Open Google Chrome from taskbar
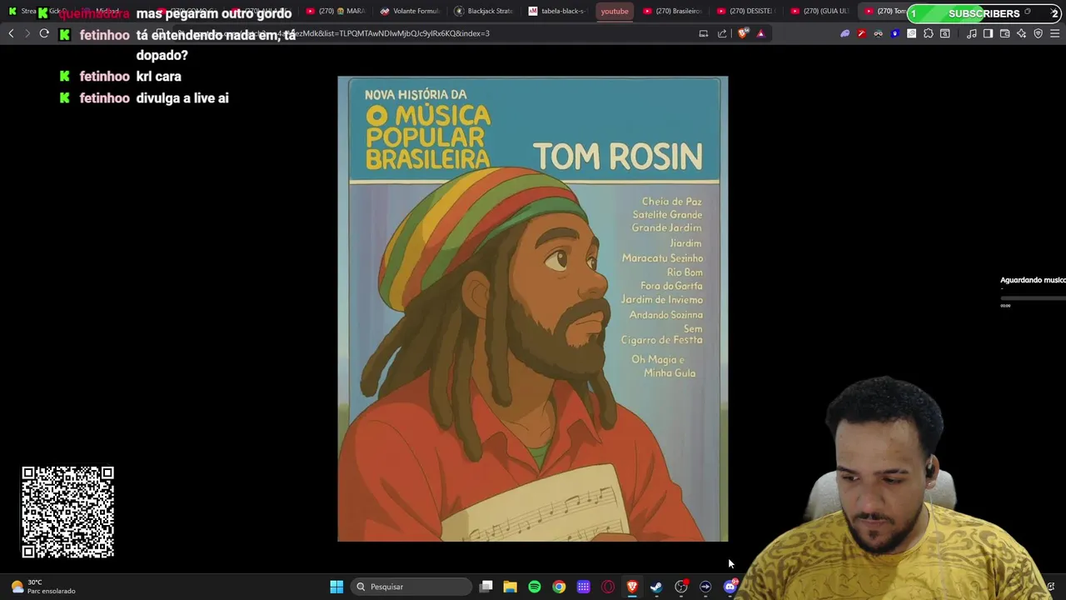 point(559,587)
